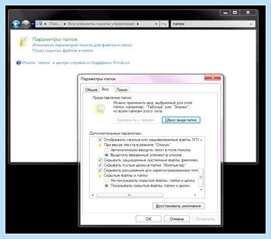This screenshot has height=239, width=271.
Task: Click the Отмена button
Action: [177, 219]
